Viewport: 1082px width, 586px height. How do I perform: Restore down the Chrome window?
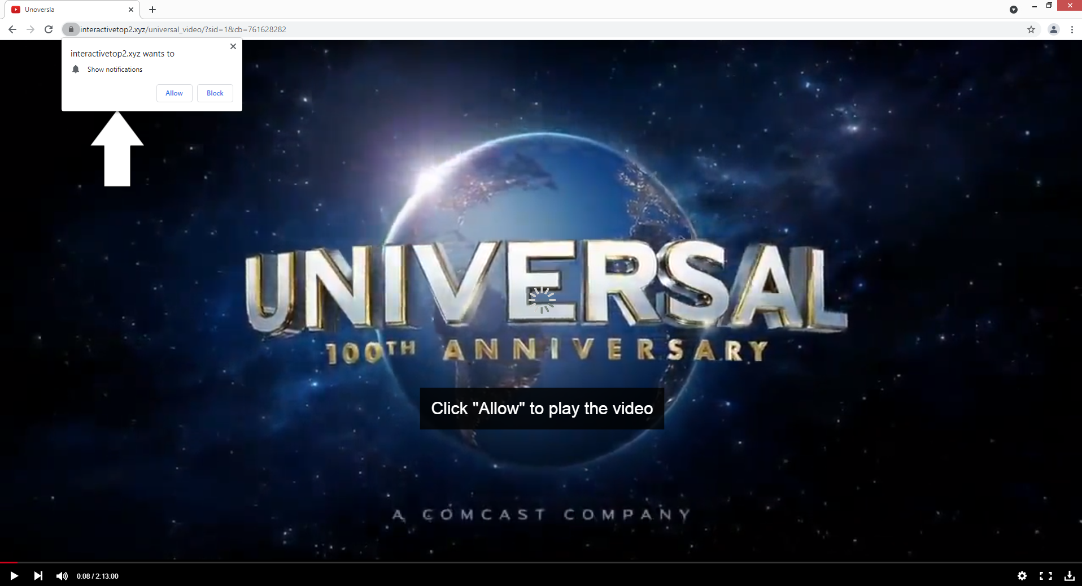coord(1049,6)
